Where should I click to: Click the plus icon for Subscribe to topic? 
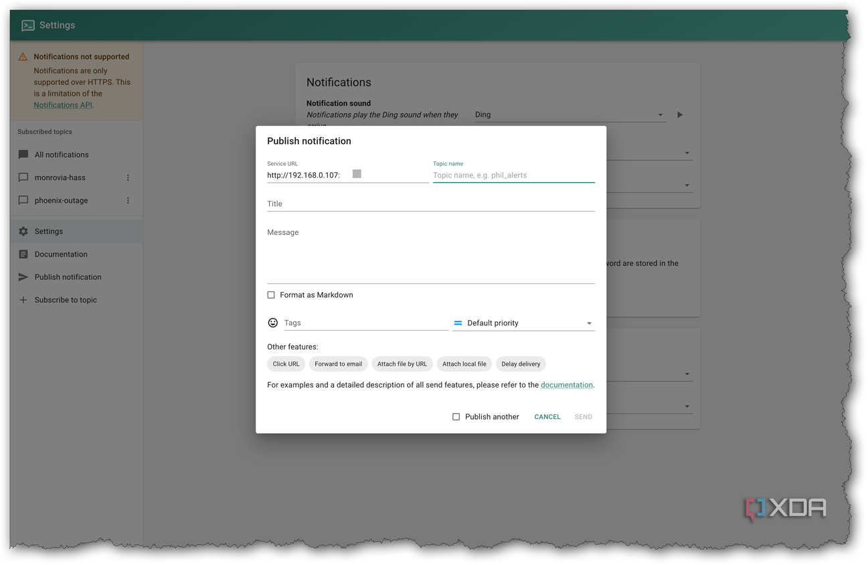click(23, 300)
